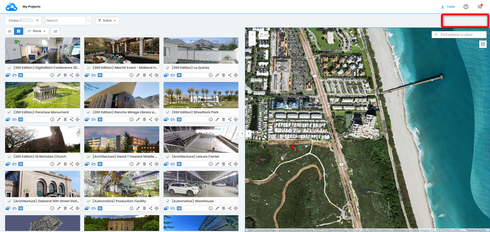This screenshot has width=490, height=232.
Task: Open the (Automotive) Warehouse title
Action: pos(193,201)
